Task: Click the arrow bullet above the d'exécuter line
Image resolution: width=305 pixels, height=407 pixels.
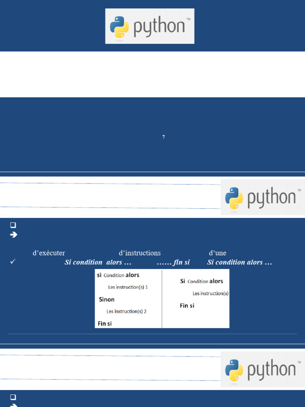Action: click(14, 235)
